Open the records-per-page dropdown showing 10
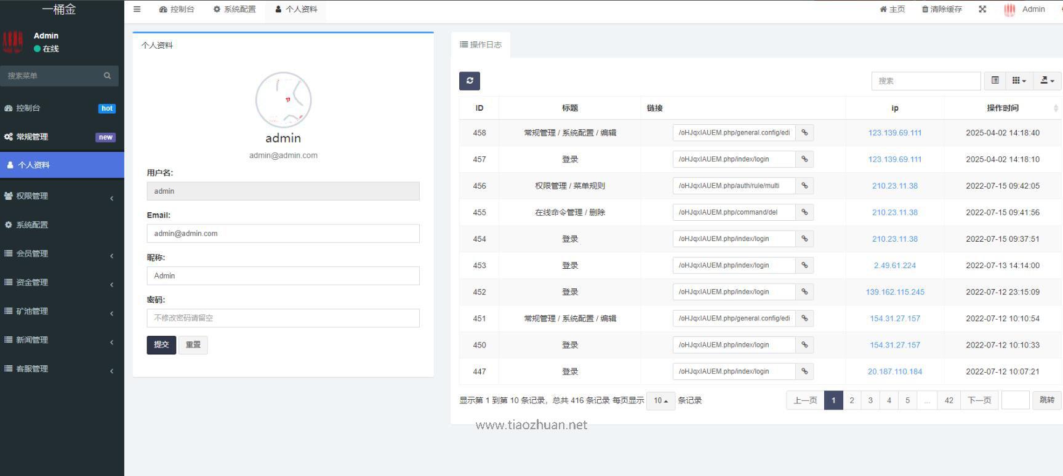This screenshot has height=476, width=1063. point(660,400)
